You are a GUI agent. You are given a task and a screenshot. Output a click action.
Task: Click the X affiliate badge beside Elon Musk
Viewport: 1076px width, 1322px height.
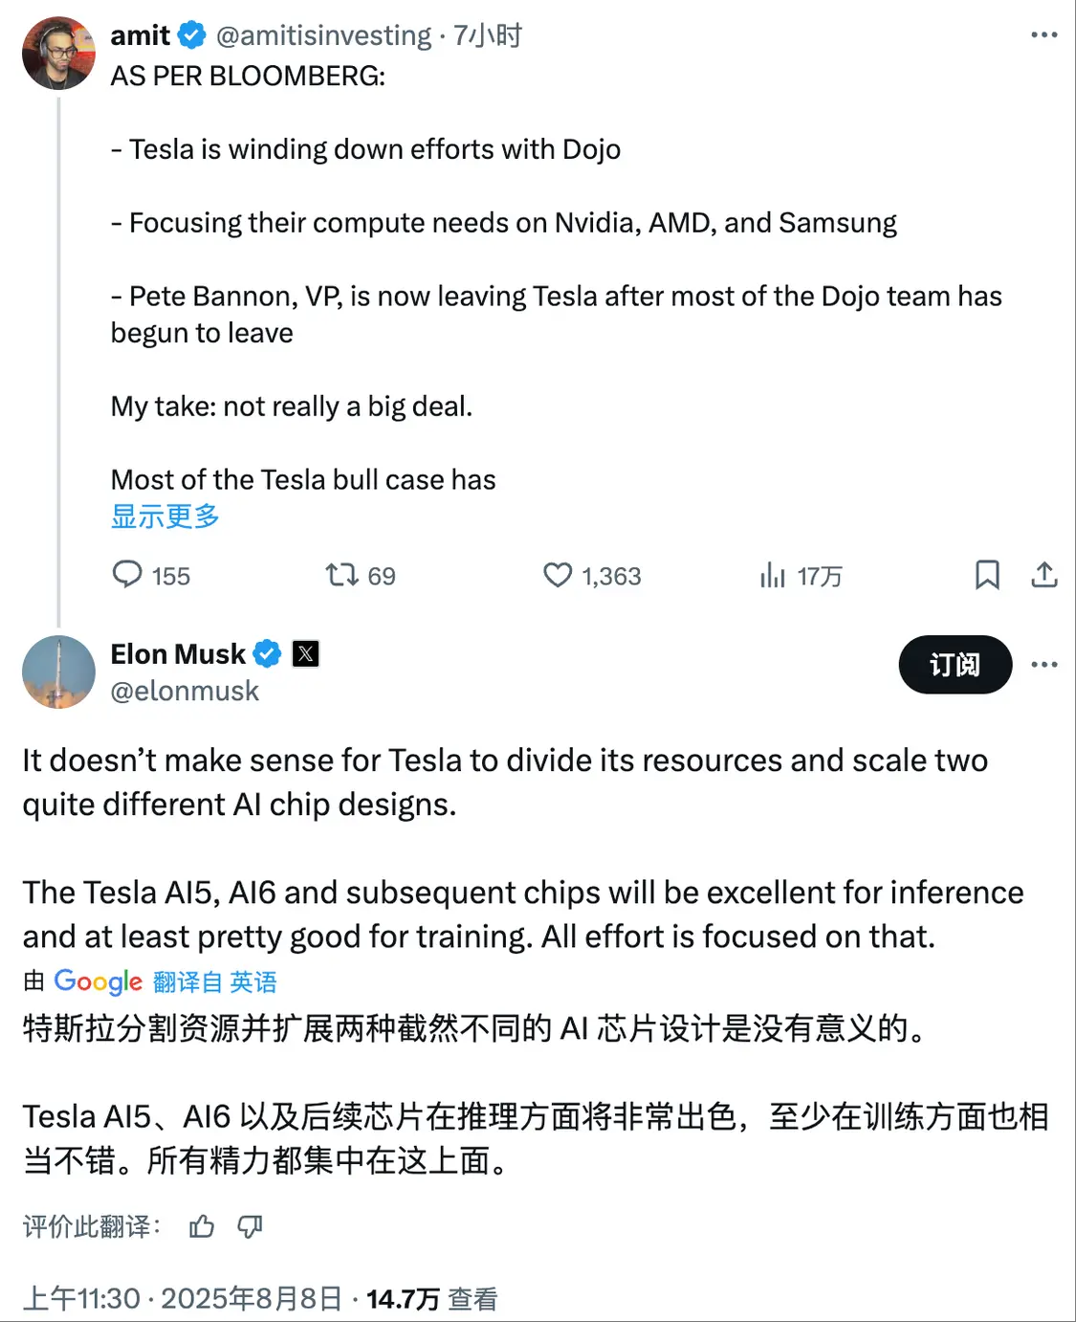(306, 654)
